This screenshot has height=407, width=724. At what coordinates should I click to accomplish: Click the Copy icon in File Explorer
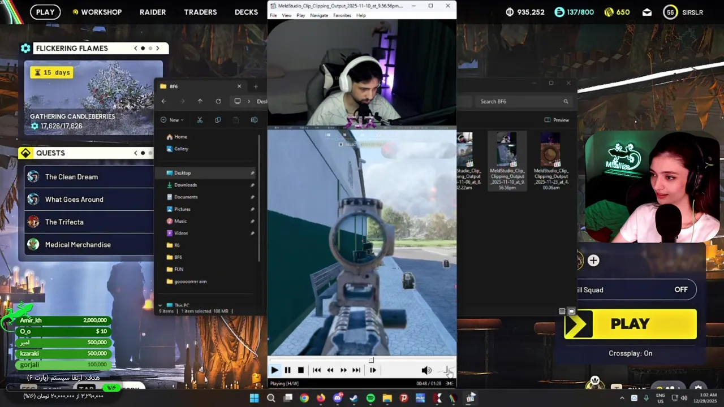[218, 120]
